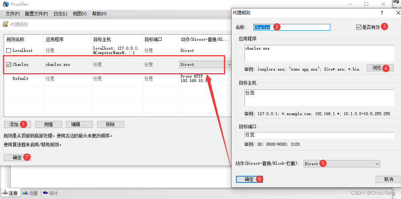This screenshot has width=401, height=199.
Task: Switch to the 连接 tab
Action: 10,193
